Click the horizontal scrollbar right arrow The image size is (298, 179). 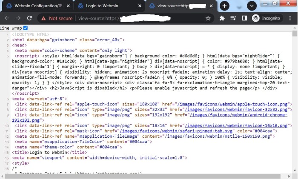289,176
